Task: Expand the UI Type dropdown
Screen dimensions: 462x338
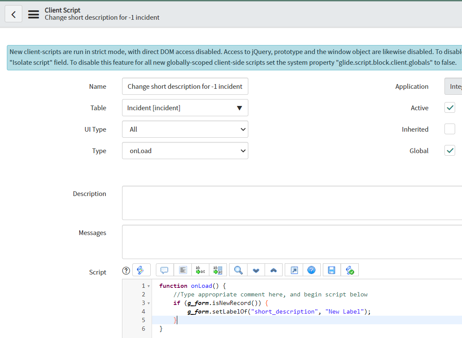Action: [185, 130]
